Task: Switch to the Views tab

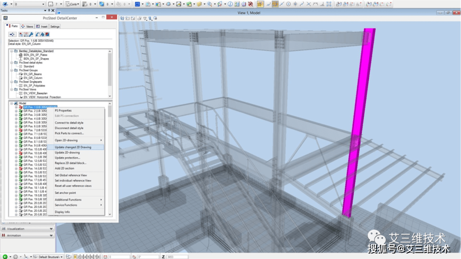Action: (x=27, y=26)
